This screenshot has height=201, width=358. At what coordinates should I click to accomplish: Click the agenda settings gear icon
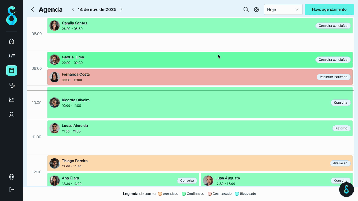(x=256, y=9)
